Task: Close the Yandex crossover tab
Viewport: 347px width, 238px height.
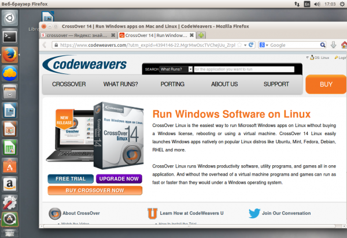Action: coord(113,35)
